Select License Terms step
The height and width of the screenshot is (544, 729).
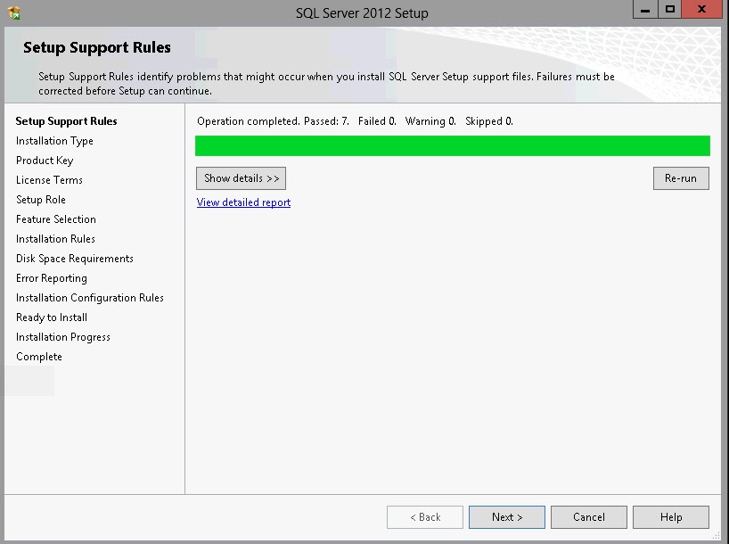(x=49, y=180)
